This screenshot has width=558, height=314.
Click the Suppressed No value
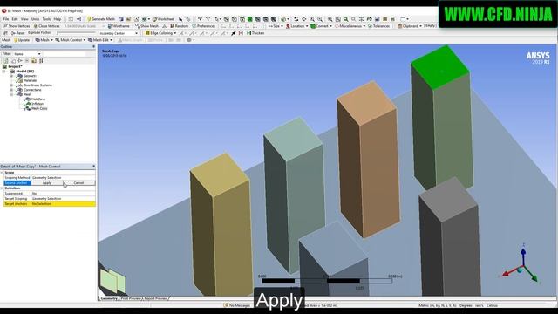pos(64,194)
